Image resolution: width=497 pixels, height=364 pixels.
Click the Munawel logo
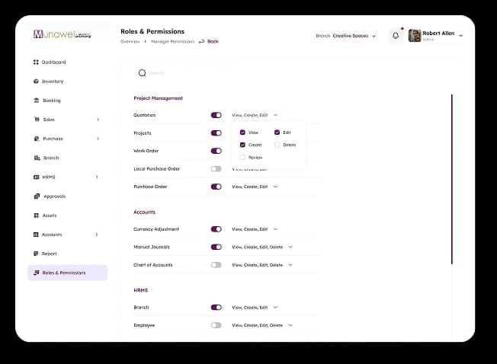click(63, 34)
